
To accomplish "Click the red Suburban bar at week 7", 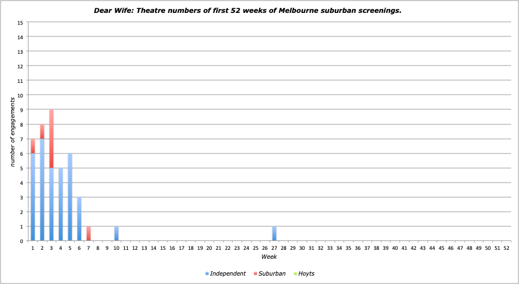I will (x=88, y=234).
